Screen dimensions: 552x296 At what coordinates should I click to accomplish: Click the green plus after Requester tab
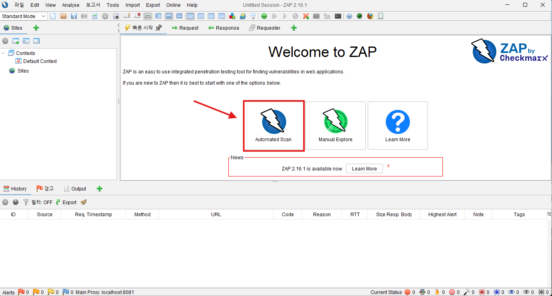tap(294, 28)
